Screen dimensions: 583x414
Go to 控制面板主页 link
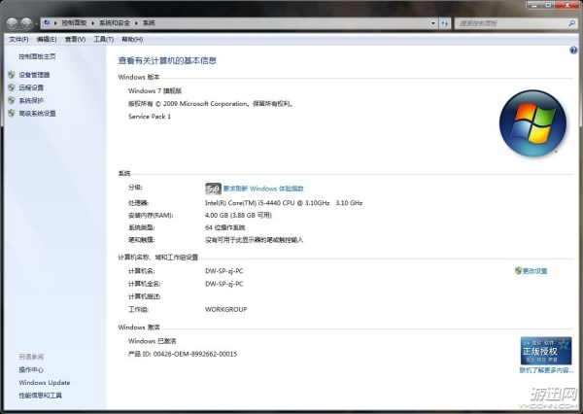(x=37, y=56)
